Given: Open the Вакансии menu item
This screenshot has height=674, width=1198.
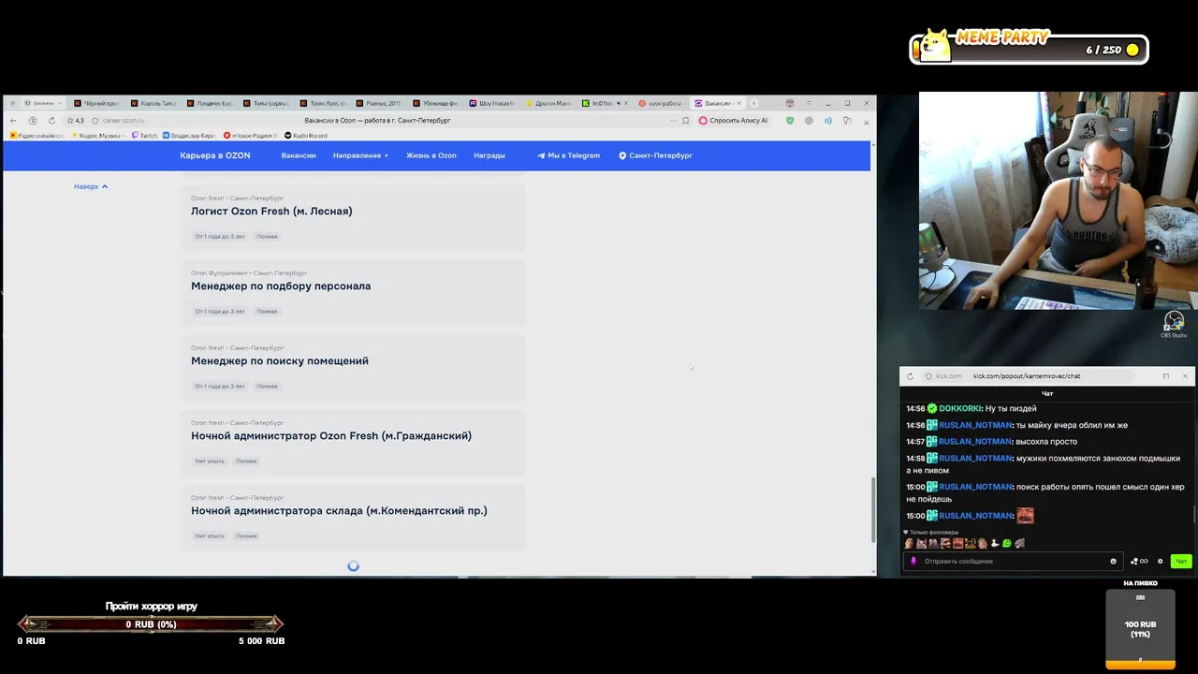Looking at the screenshot, I should tap(299, 155).
